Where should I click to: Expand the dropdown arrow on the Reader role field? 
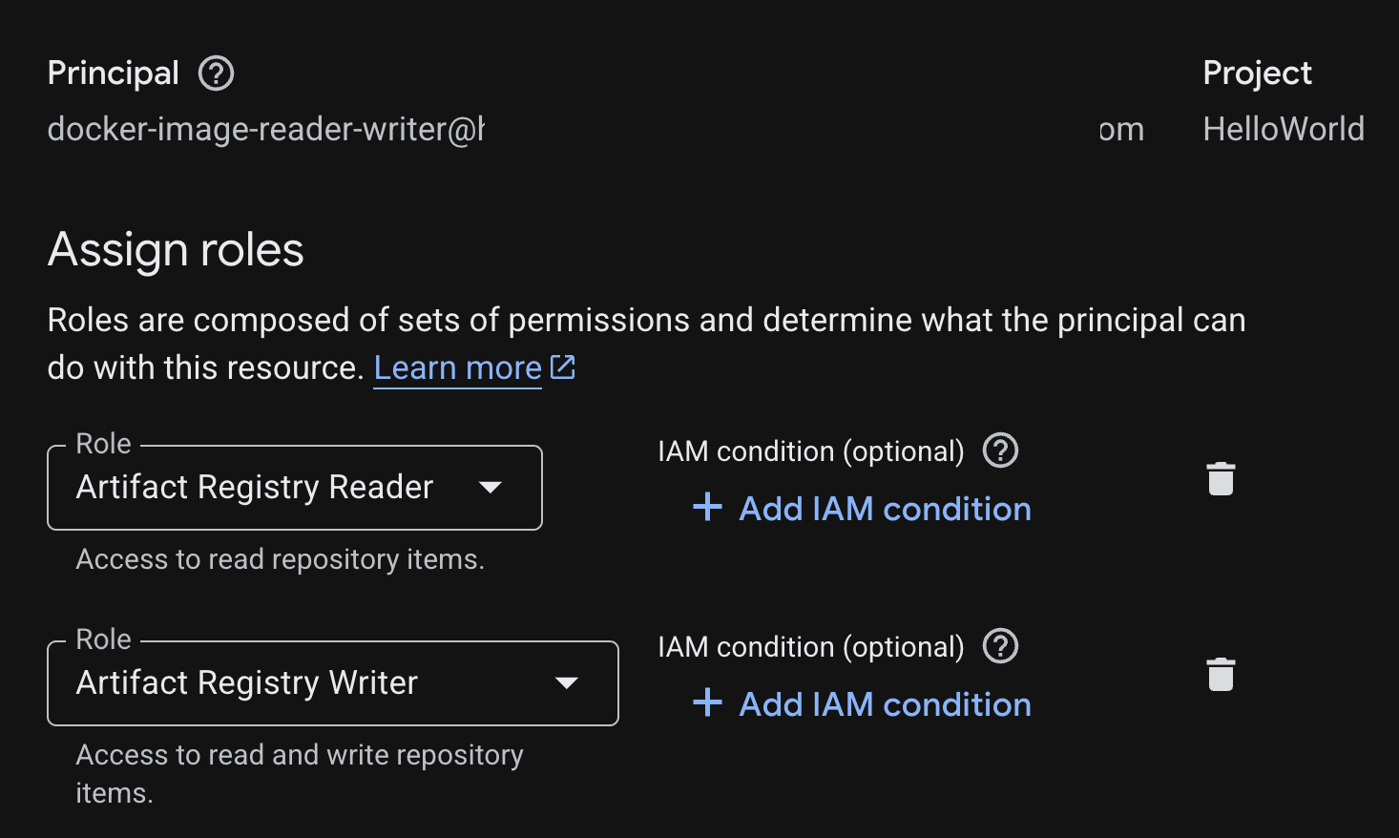tap(491, 488)
